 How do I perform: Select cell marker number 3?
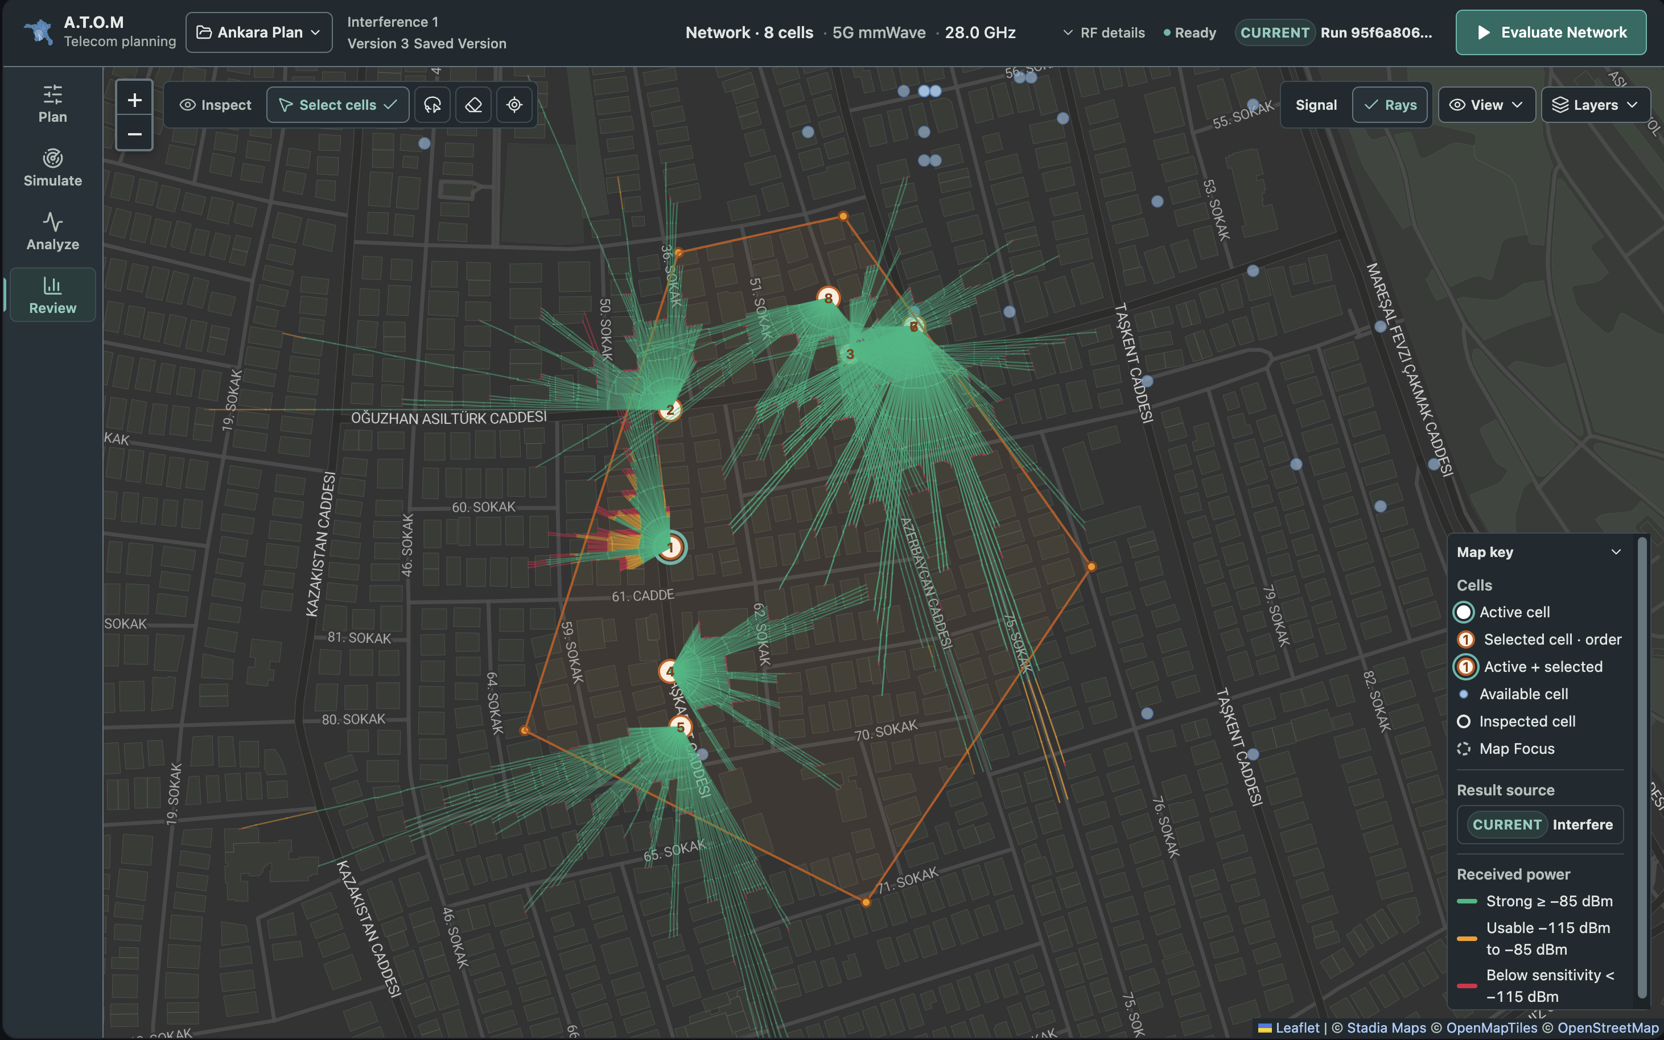coord(850,353)
